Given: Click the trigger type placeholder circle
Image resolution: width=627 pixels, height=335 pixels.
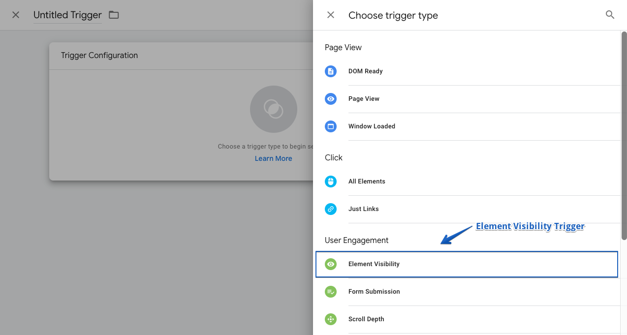Looking at the screenshot, I should click(273, 109).
